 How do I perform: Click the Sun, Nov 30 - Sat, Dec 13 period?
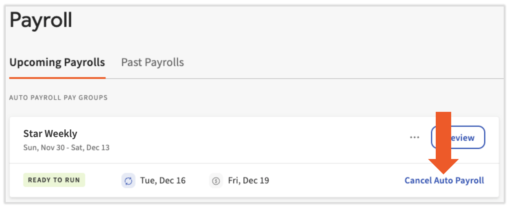click(66, 148)
